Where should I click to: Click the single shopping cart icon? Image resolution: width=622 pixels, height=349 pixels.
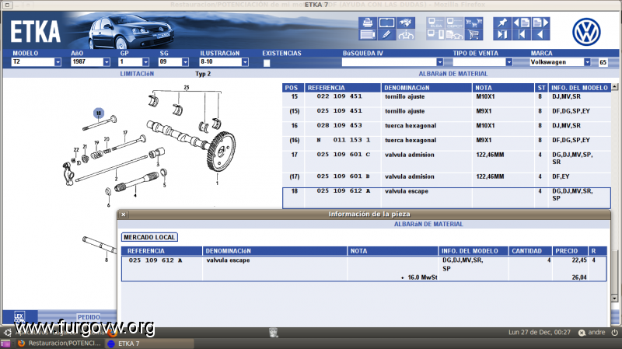[x=473, y=34]
